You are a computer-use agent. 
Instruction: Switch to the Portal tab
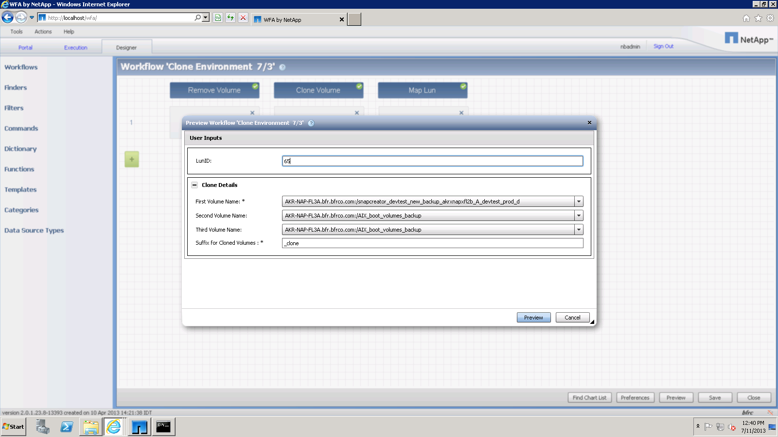[25, 48]
